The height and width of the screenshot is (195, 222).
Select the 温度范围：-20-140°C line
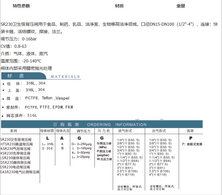pos(21,61)
